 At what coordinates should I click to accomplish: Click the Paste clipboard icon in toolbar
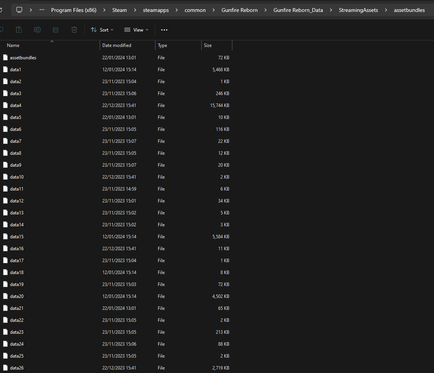pyautogui.click(x=19, y=30)
